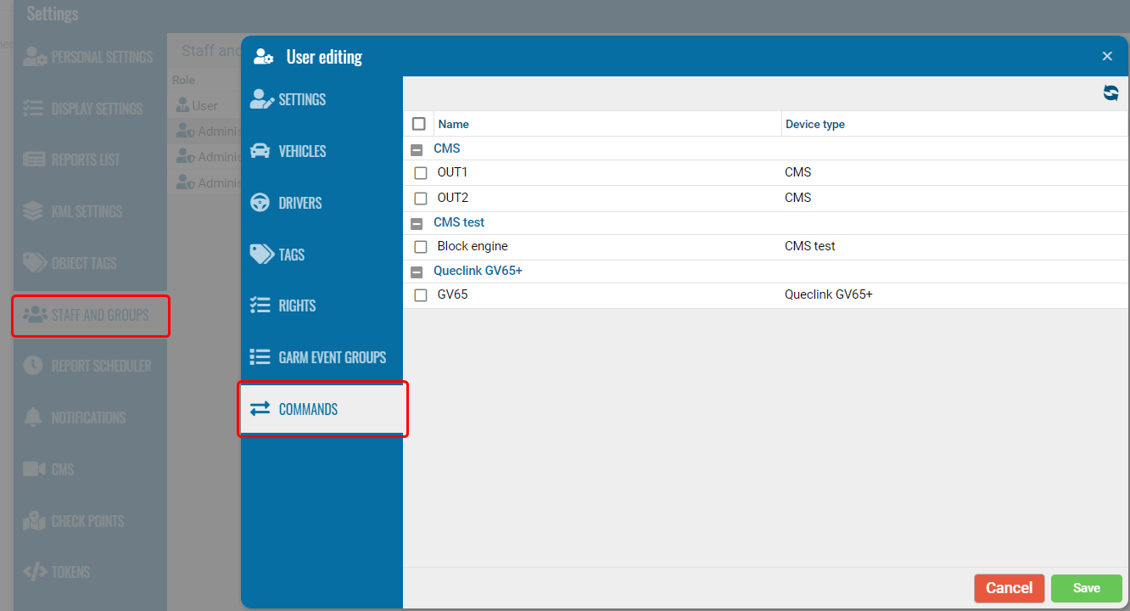This screenshot has height=611, width=1130.
Task: Click the GARM Event Groups list icon
Action: point(260,357)
